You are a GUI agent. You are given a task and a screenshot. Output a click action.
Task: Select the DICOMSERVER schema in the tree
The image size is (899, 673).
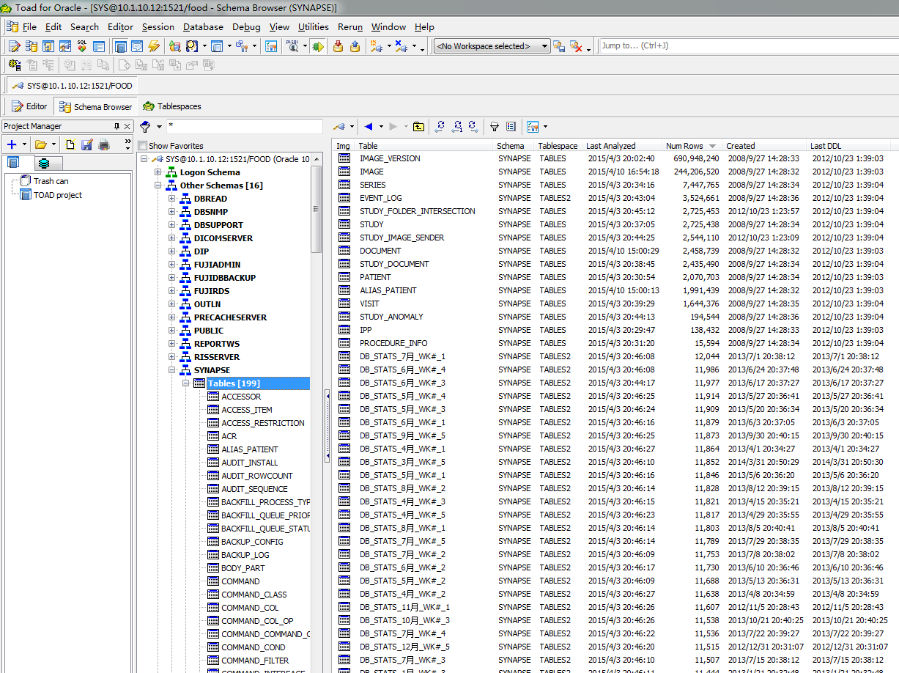tap(223, 238)
